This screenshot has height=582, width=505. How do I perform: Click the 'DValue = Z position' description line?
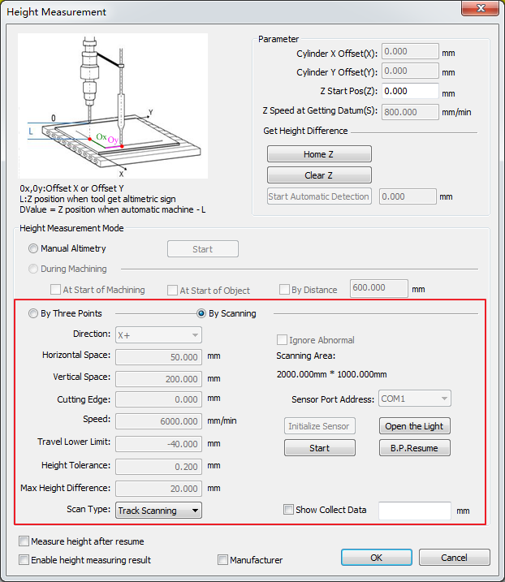tap(113, 209)
